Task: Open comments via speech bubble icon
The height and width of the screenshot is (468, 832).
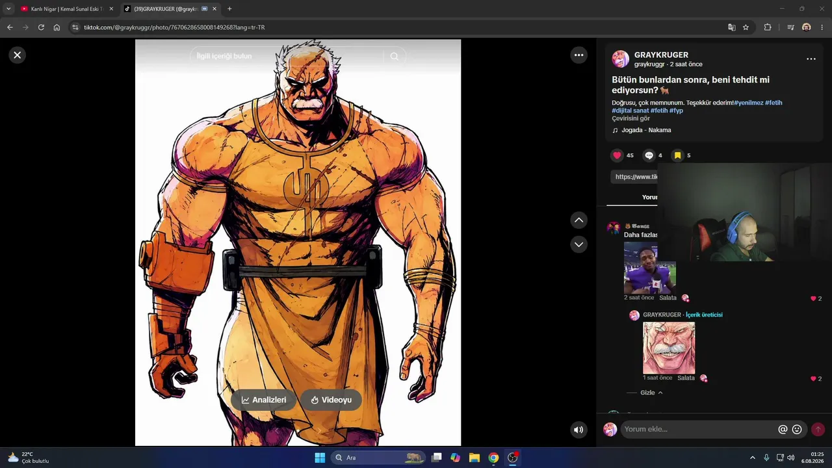Action: 649,155
